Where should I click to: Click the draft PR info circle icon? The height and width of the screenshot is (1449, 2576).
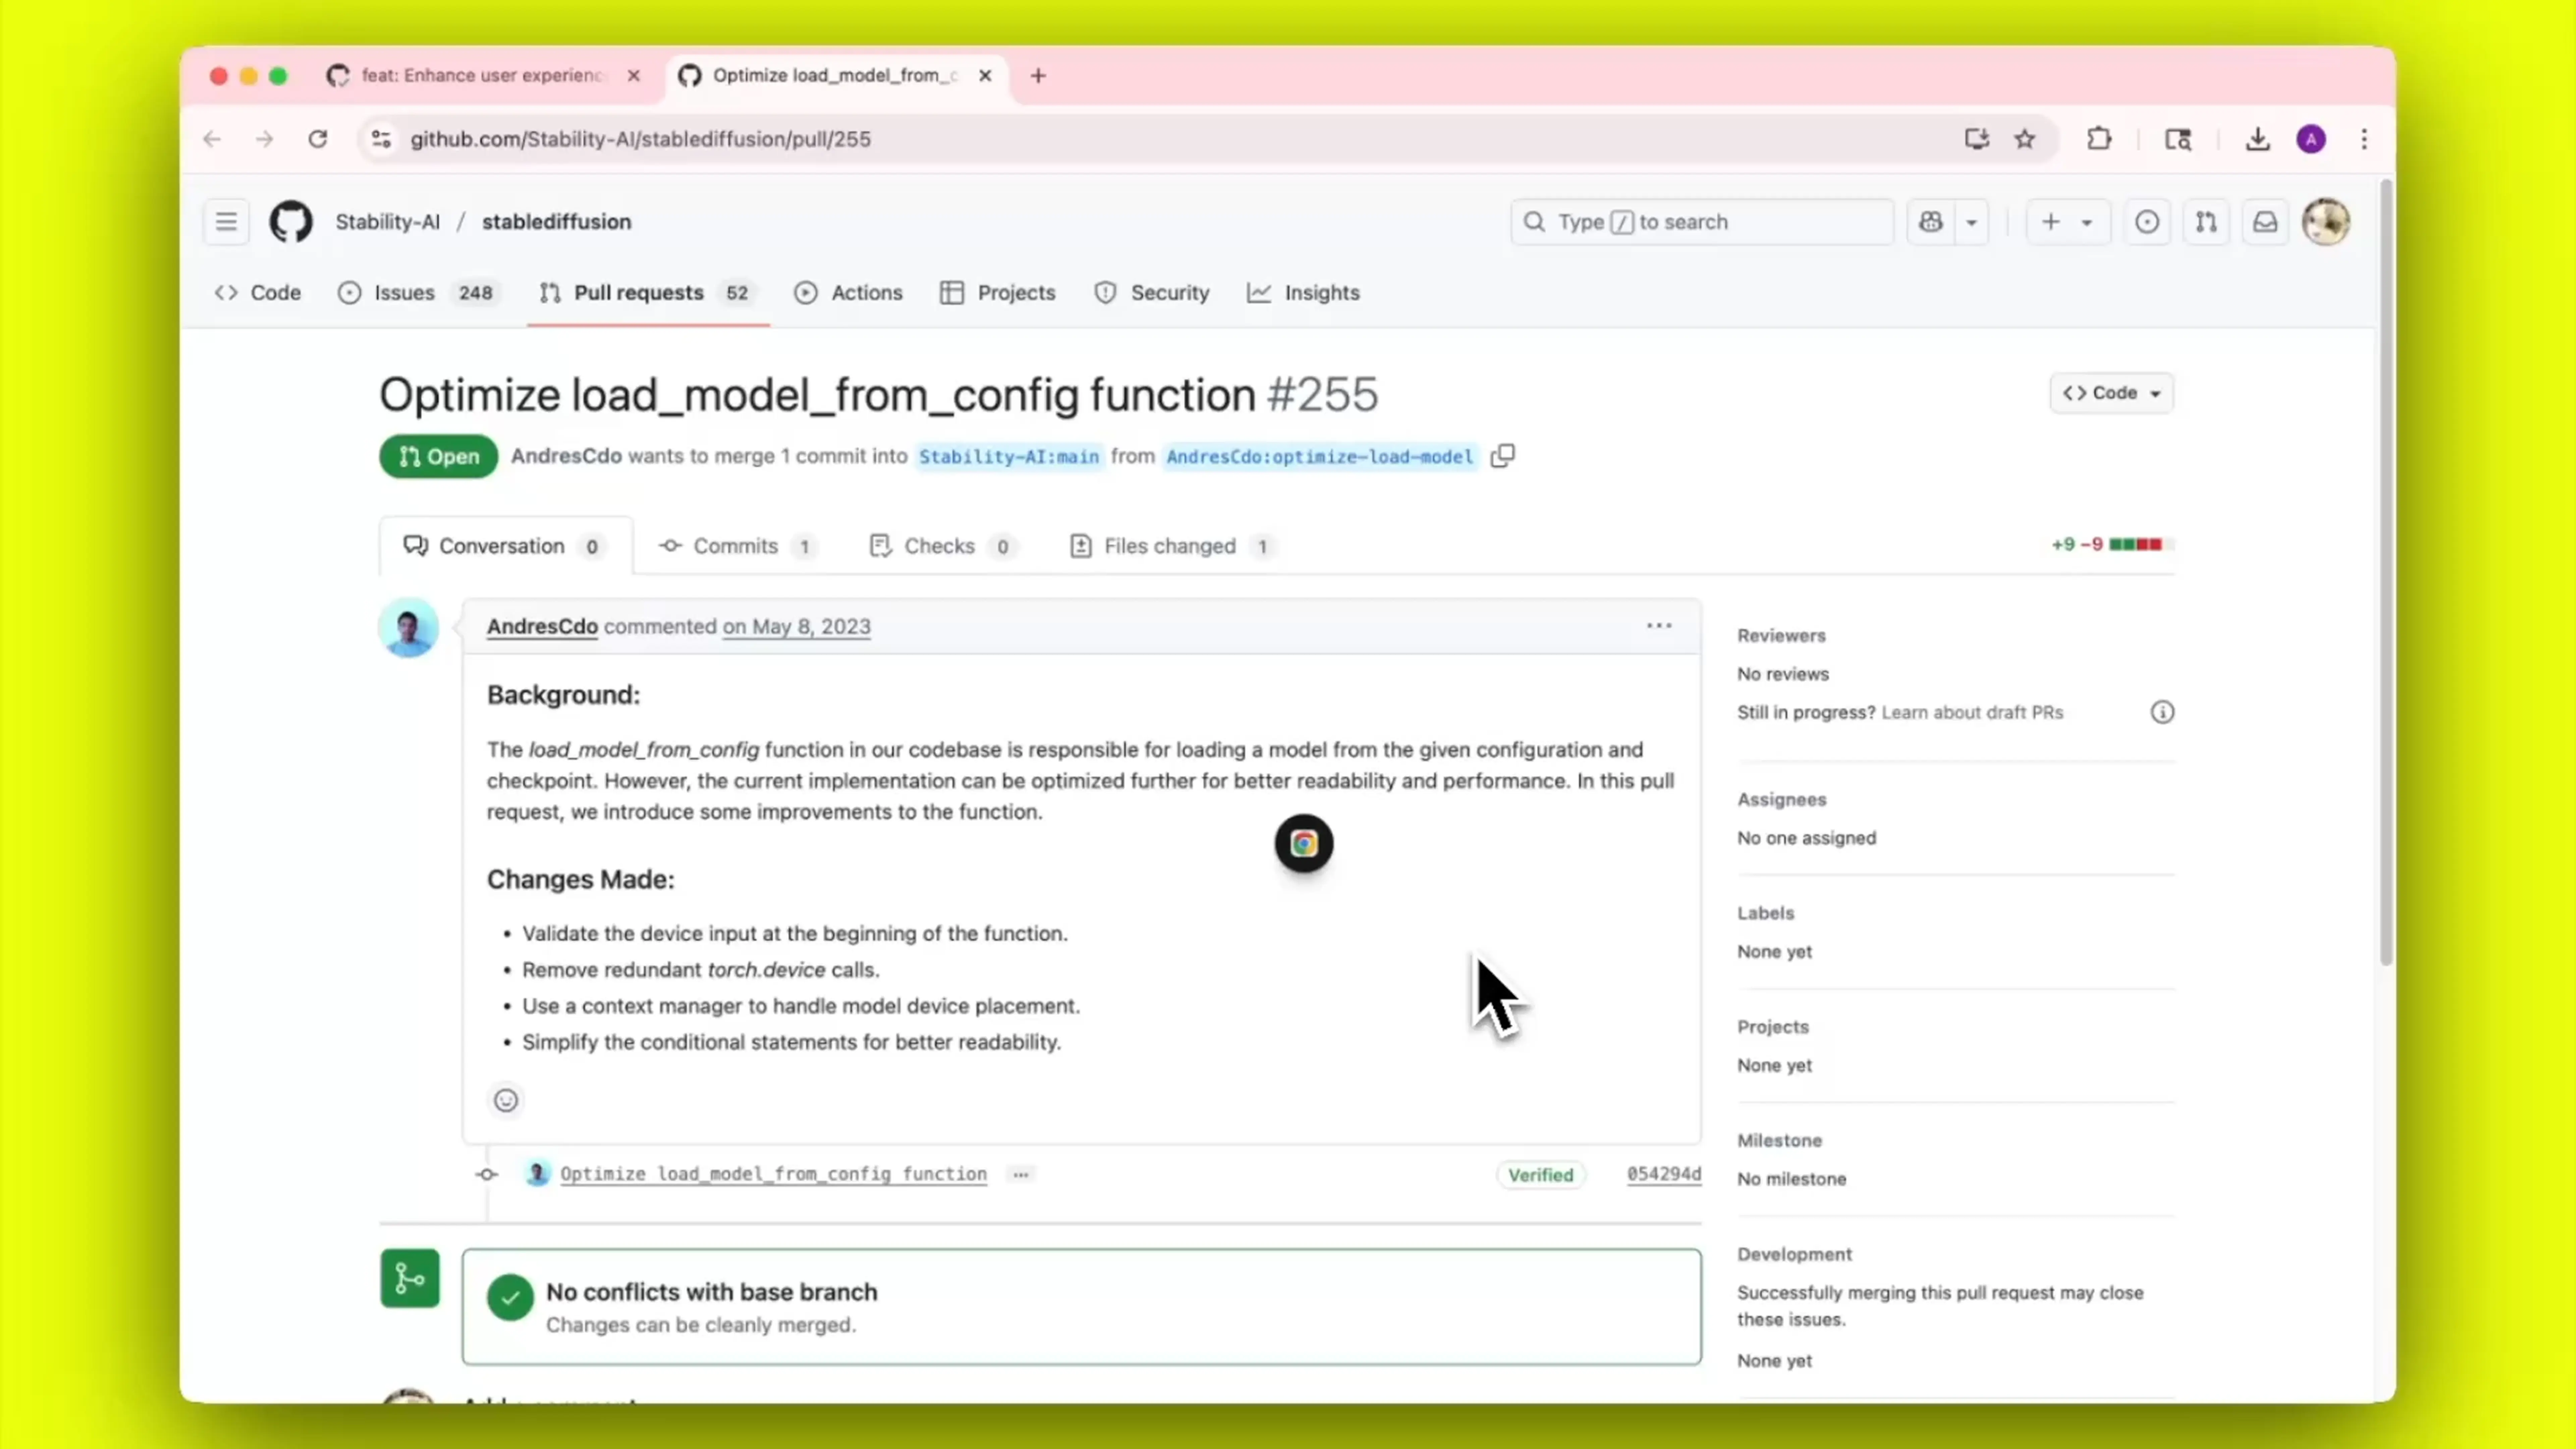click(x=2162, y=712)
